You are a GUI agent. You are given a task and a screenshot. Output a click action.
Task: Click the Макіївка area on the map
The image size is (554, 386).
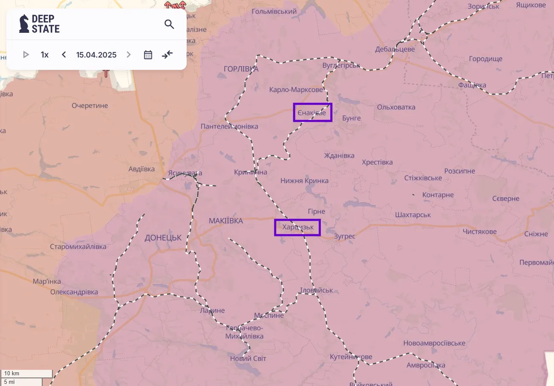click(225, 221)
